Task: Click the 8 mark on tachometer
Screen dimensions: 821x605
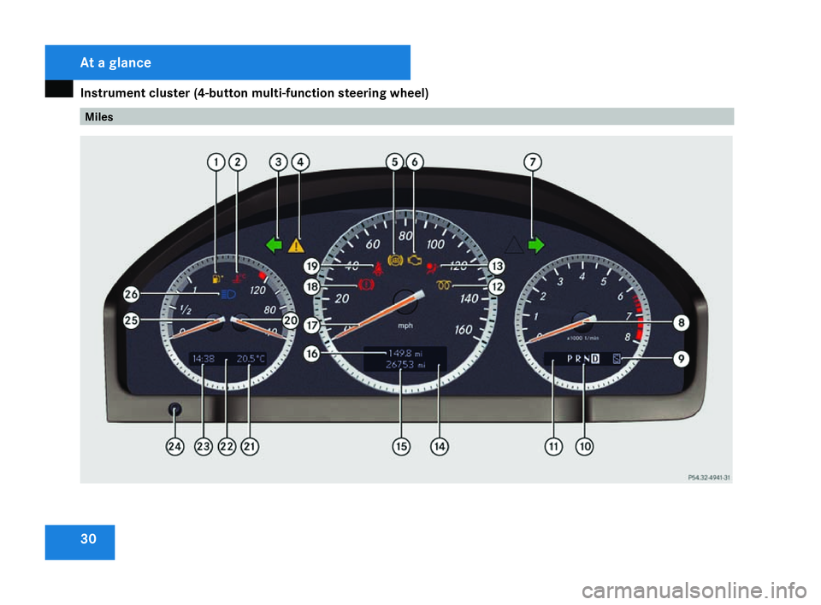Action: point(627,338)
